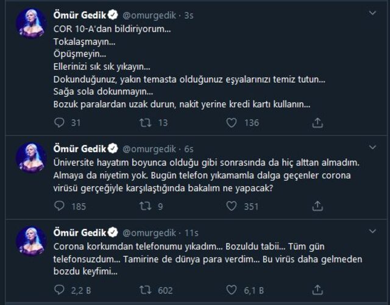390x305 pixels.
Task: Expand the Corona korkumdan tweet options menu
Action: (x=373, y=232)
